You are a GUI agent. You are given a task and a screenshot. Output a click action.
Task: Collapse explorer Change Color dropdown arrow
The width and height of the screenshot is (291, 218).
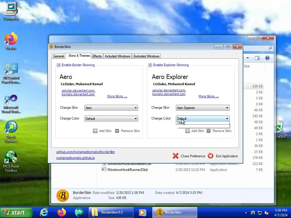[x=227, y=118]
